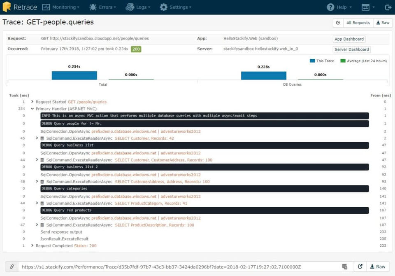Click database icon beside SELECT ProductCategory
The image size is (395, 276).
pyautogui.click(x=42, y=203)
